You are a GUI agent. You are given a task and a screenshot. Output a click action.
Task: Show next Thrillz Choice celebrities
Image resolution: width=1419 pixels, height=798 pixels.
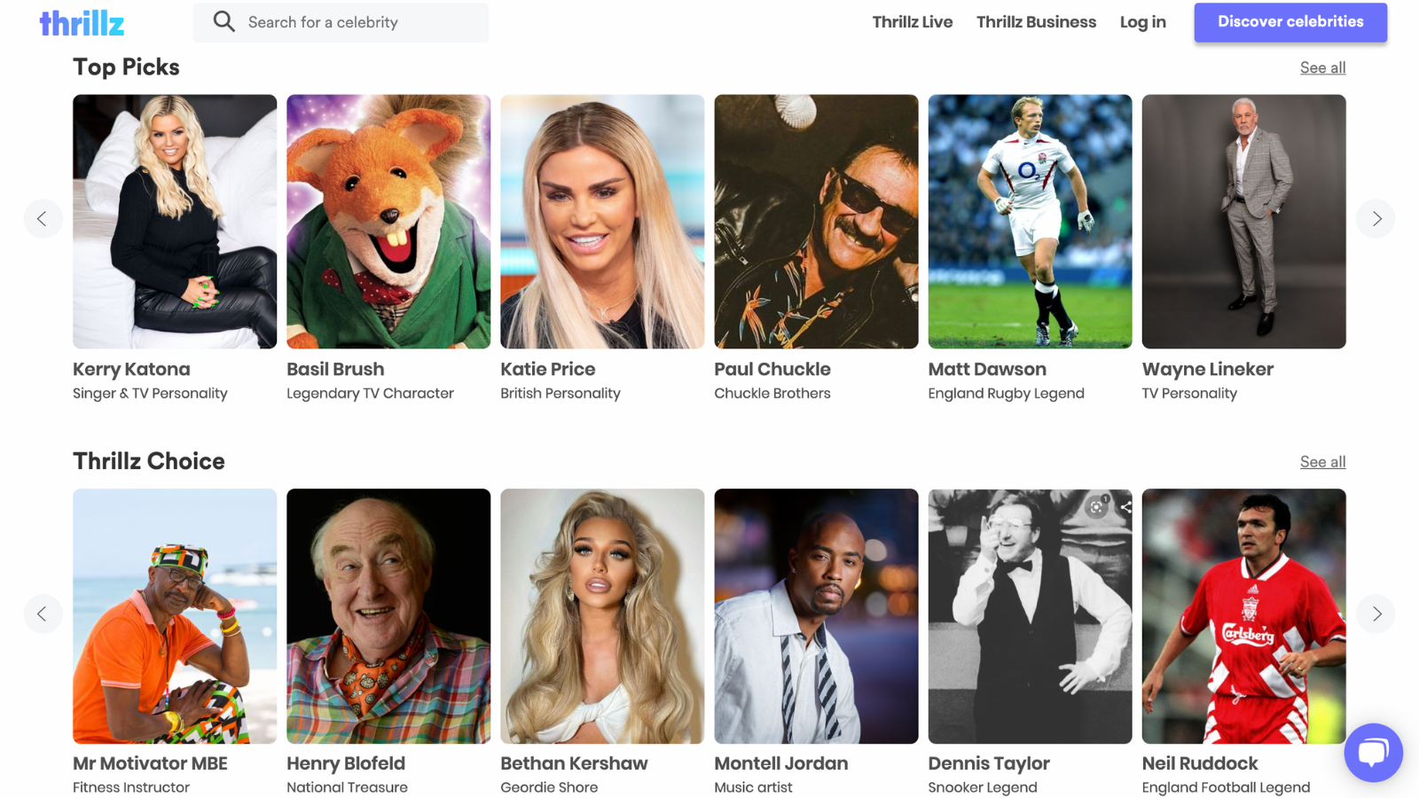(1376, 614)
